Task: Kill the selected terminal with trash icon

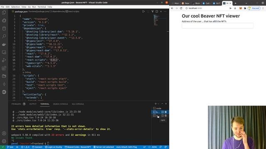Action: coord(166,112)
